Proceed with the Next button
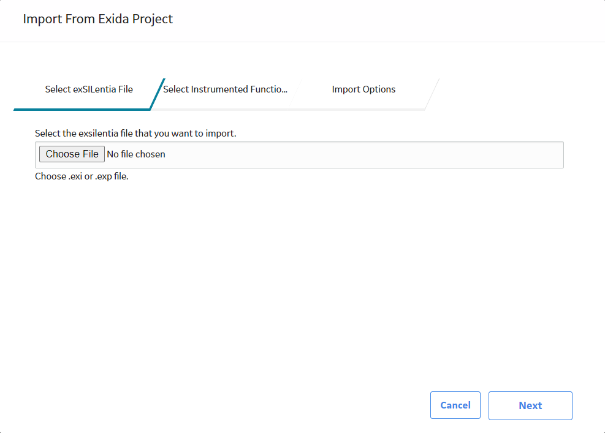Viewport: 605px width, 433px height. tap(530, 405)
